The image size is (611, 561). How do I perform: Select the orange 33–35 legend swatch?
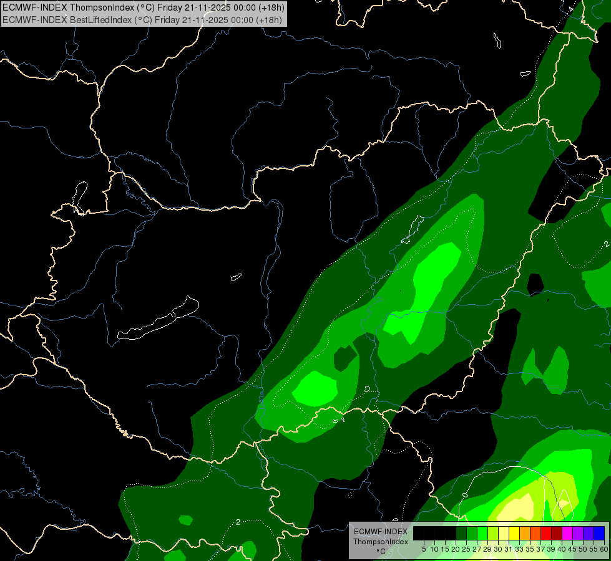click(x=525, y=533)
